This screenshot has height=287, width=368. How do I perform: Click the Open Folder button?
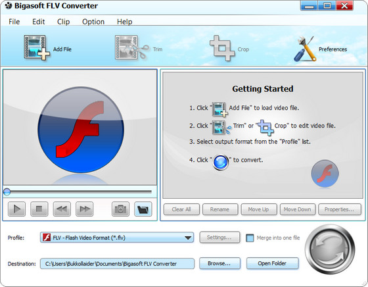(x=272, y=263)
